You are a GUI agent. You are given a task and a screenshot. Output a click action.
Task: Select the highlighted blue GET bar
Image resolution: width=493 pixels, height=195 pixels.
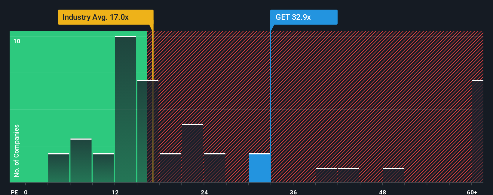coord(259,168)
